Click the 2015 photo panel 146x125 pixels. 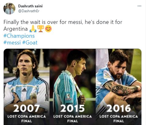(x=73, y=87)
